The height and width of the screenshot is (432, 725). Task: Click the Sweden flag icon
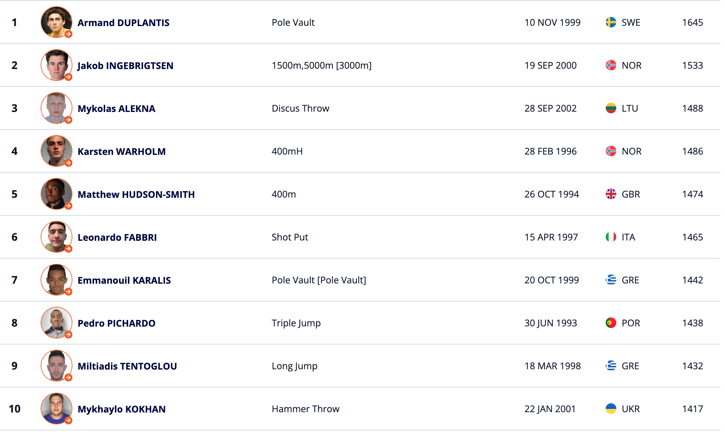tap(611, 22)
